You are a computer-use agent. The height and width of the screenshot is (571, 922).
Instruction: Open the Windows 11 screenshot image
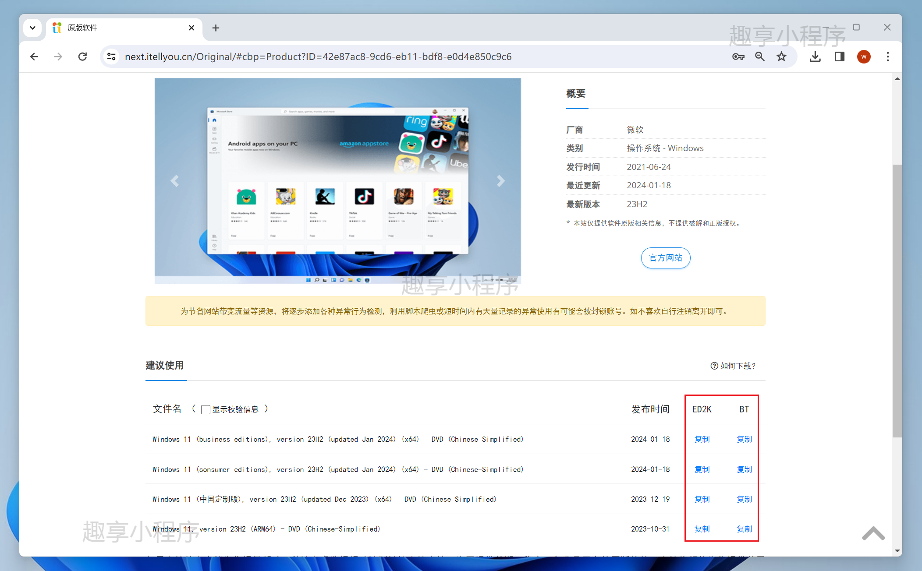point(337,181)
